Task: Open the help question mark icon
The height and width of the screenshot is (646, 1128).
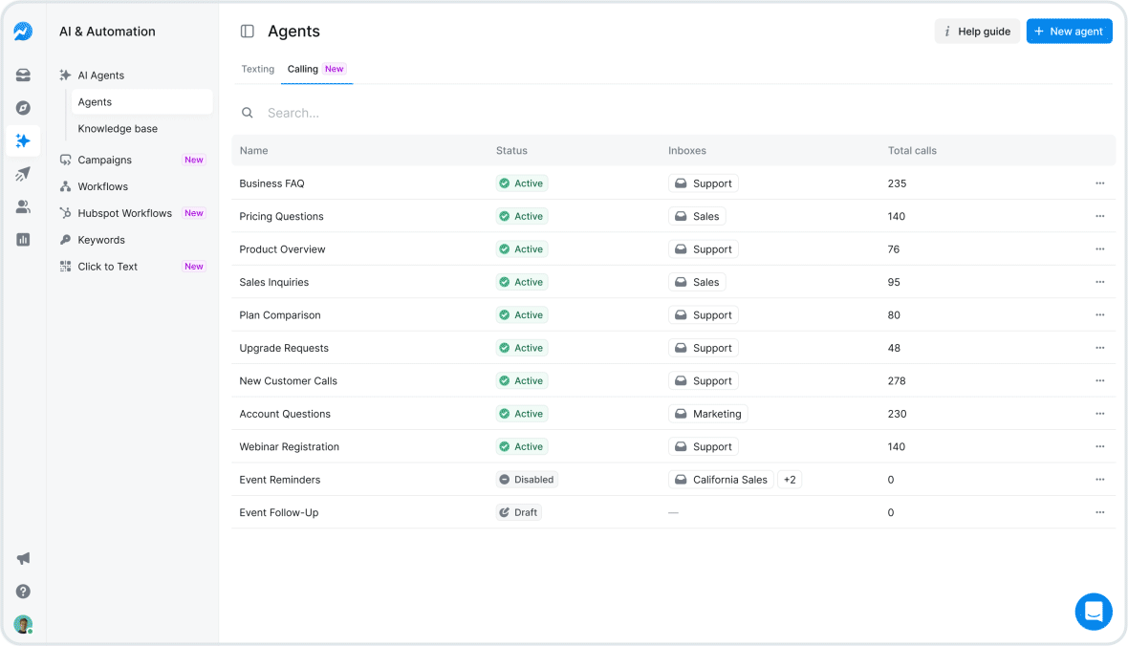Action: point(23,591)
